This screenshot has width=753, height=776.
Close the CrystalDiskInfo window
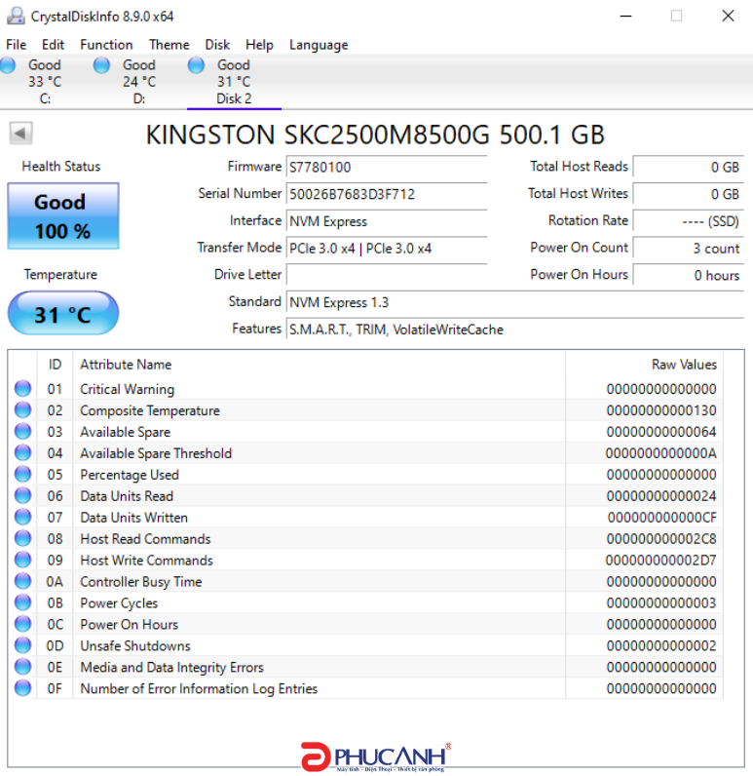coord(728,16)
